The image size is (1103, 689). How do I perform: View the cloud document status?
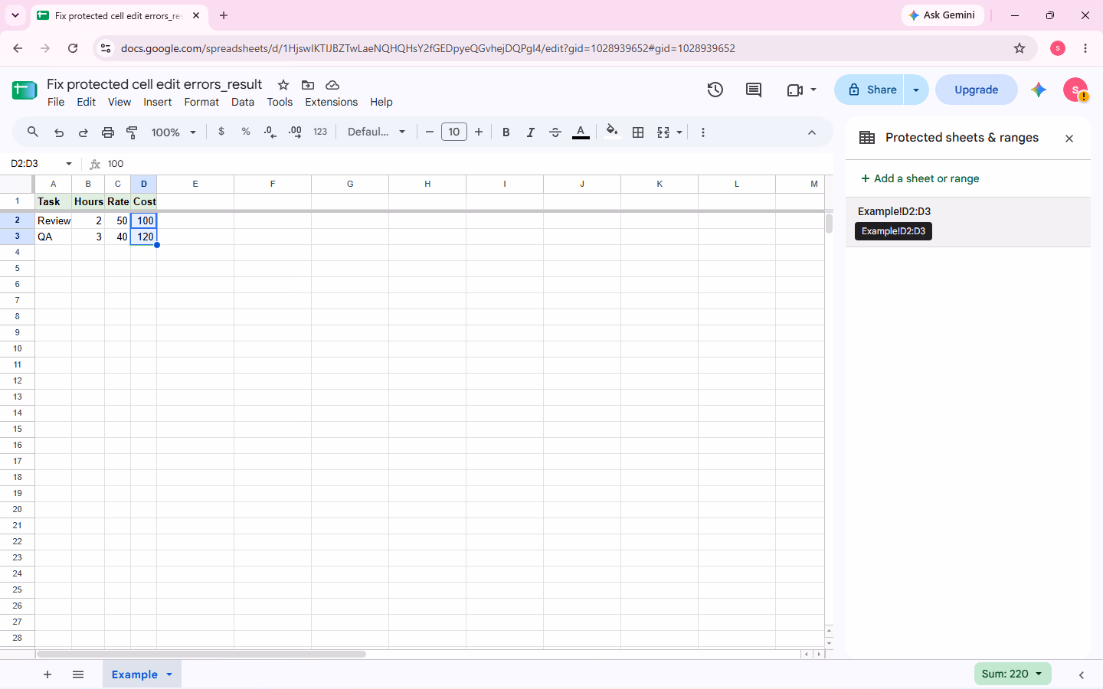point(332,85)
